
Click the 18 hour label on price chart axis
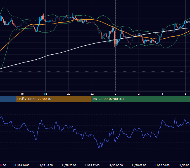point(46,94)
